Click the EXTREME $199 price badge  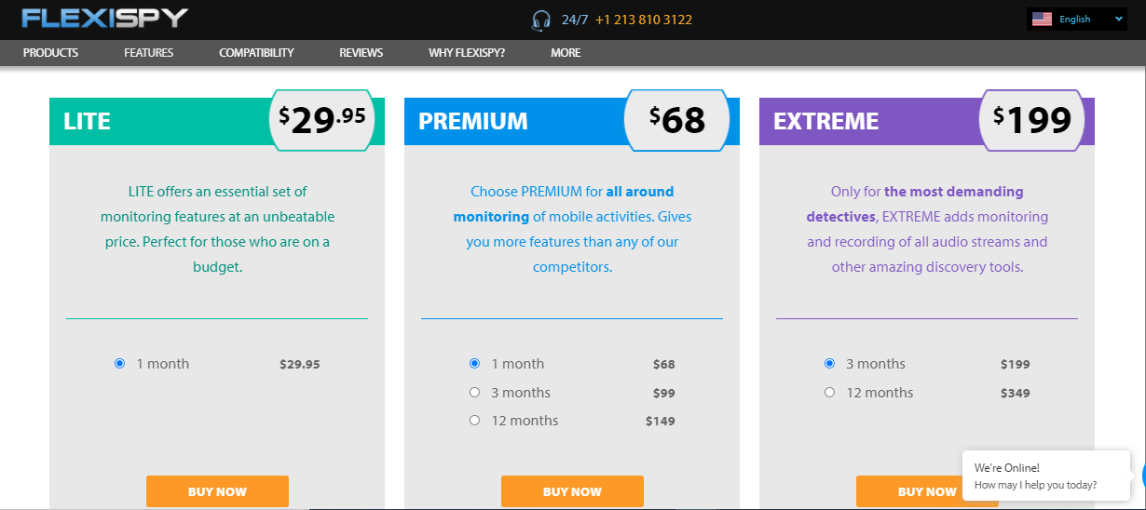click(x=1031, y=120)
